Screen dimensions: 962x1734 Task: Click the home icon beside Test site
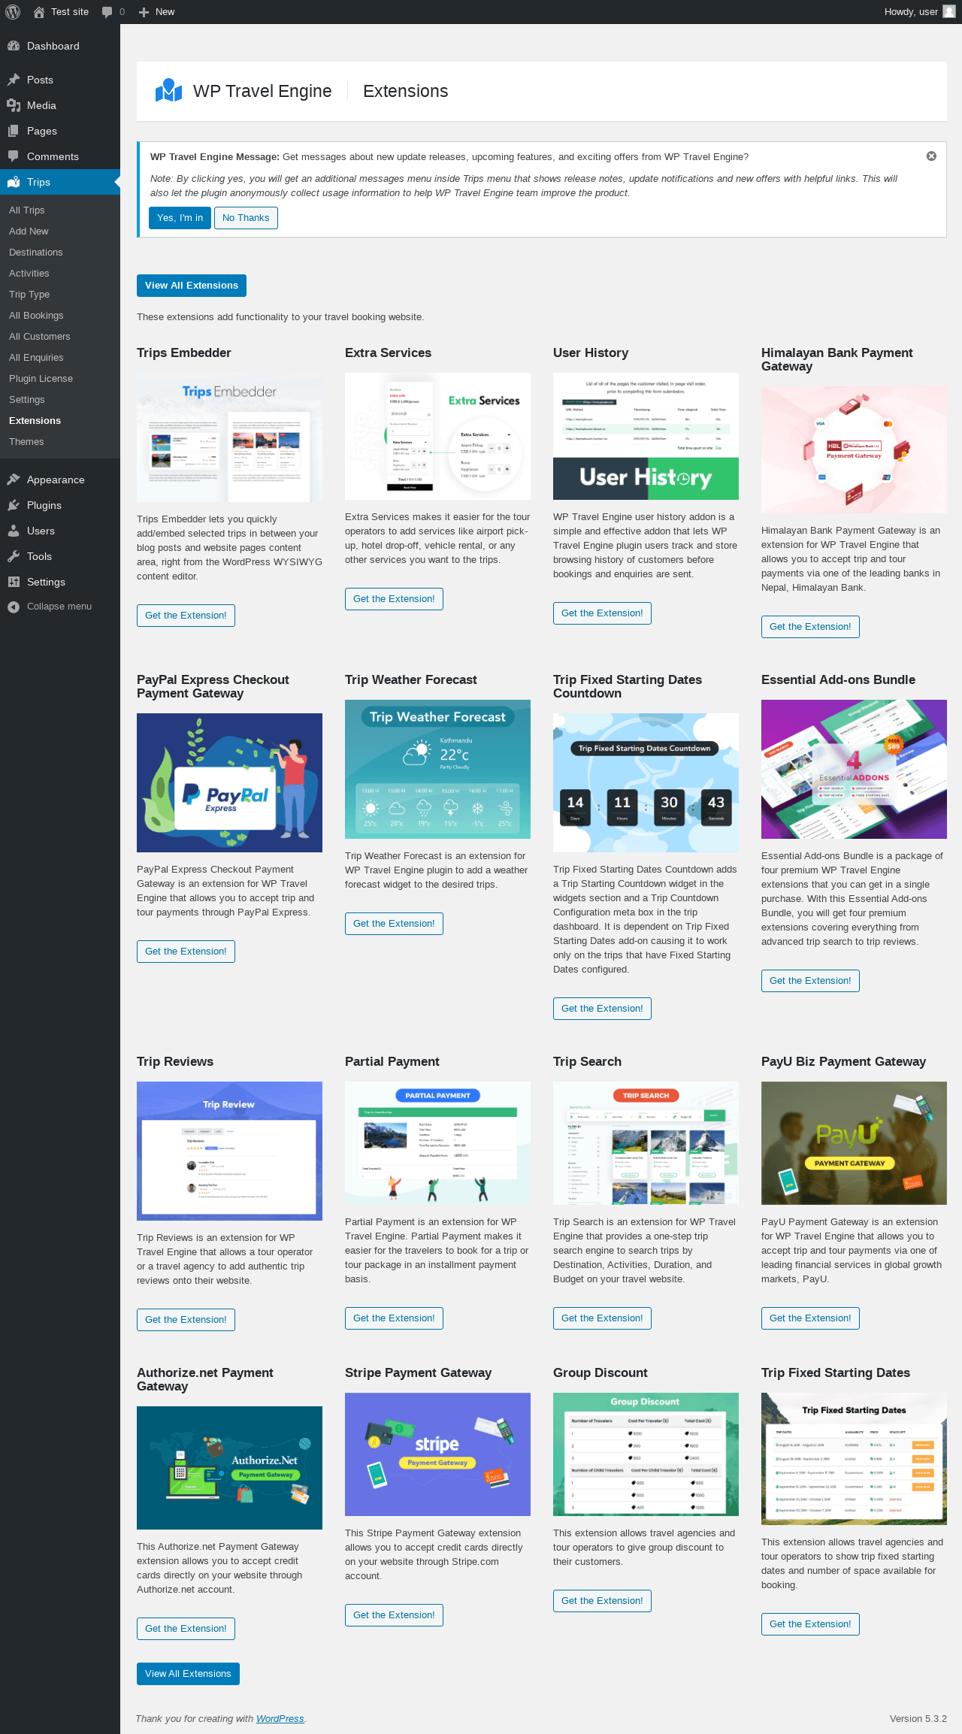pos(39,12)
